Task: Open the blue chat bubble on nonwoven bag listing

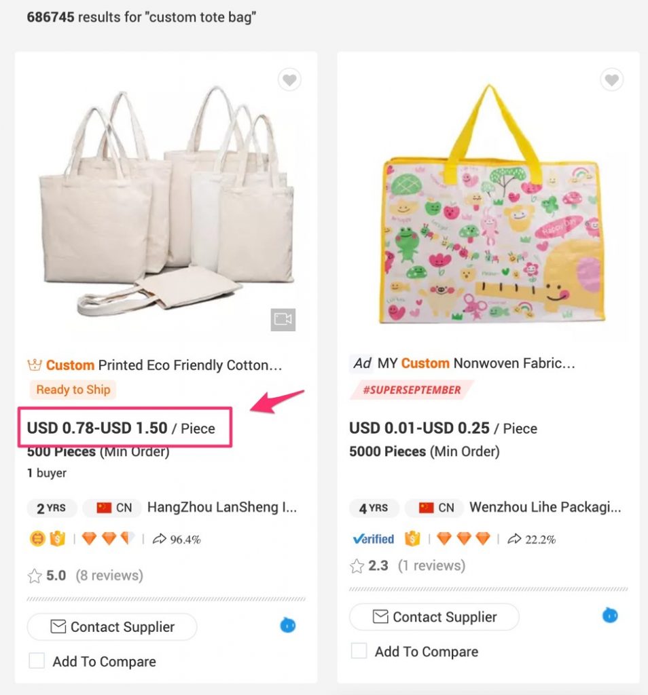Action: (610, 615)
